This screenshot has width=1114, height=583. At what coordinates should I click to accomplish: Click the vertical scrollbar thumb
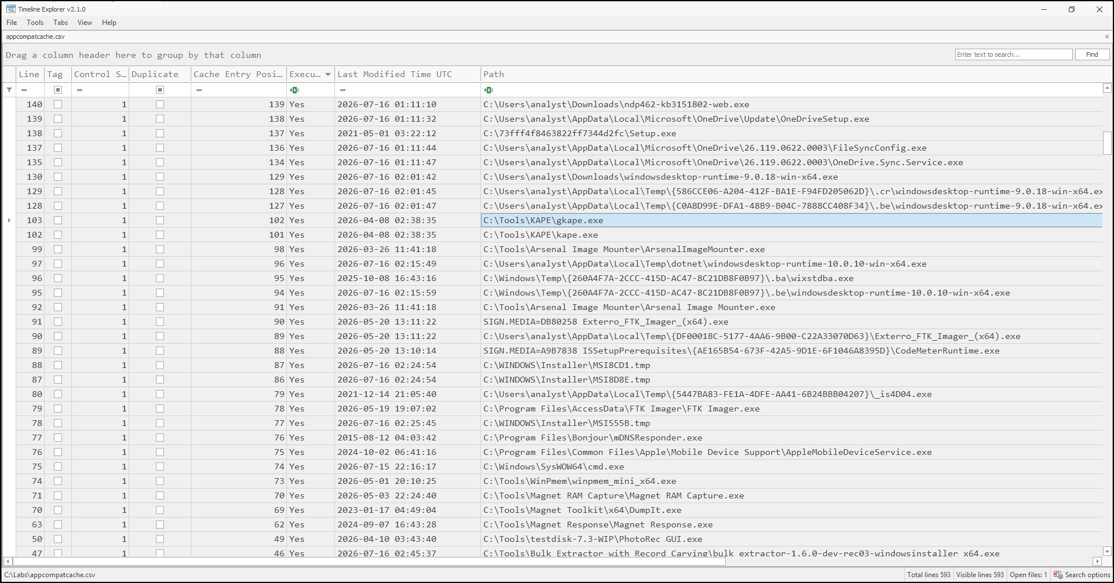(1107, 143)
